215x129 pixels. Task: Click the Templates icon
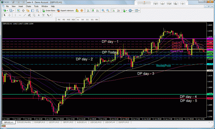pyautogui.click(x=137, y=11)
